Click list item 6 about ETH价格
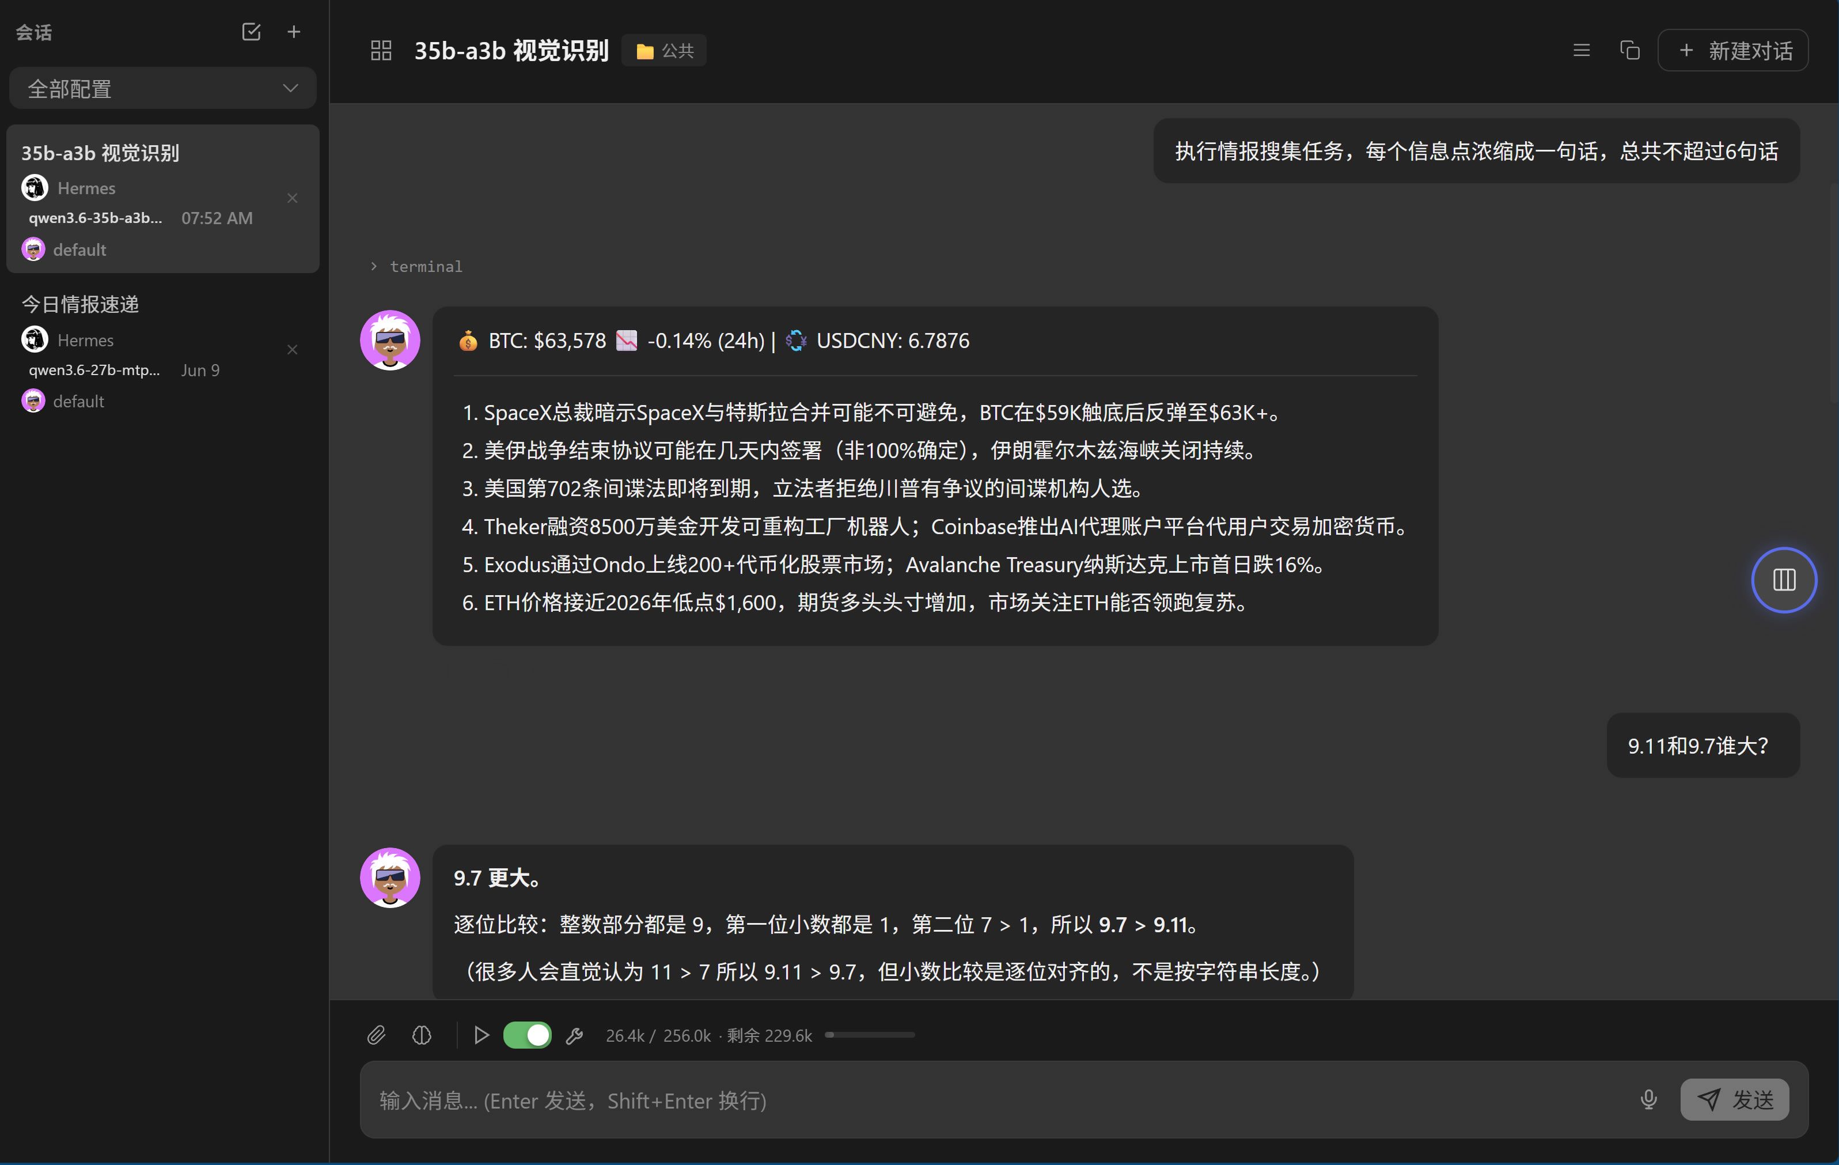 click(x=855, y=603)
